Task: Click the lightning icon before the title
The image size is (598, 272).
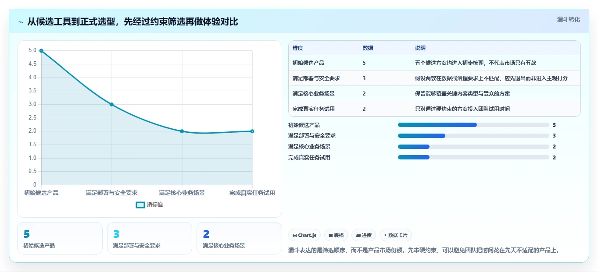Action: tap(21, 22)
